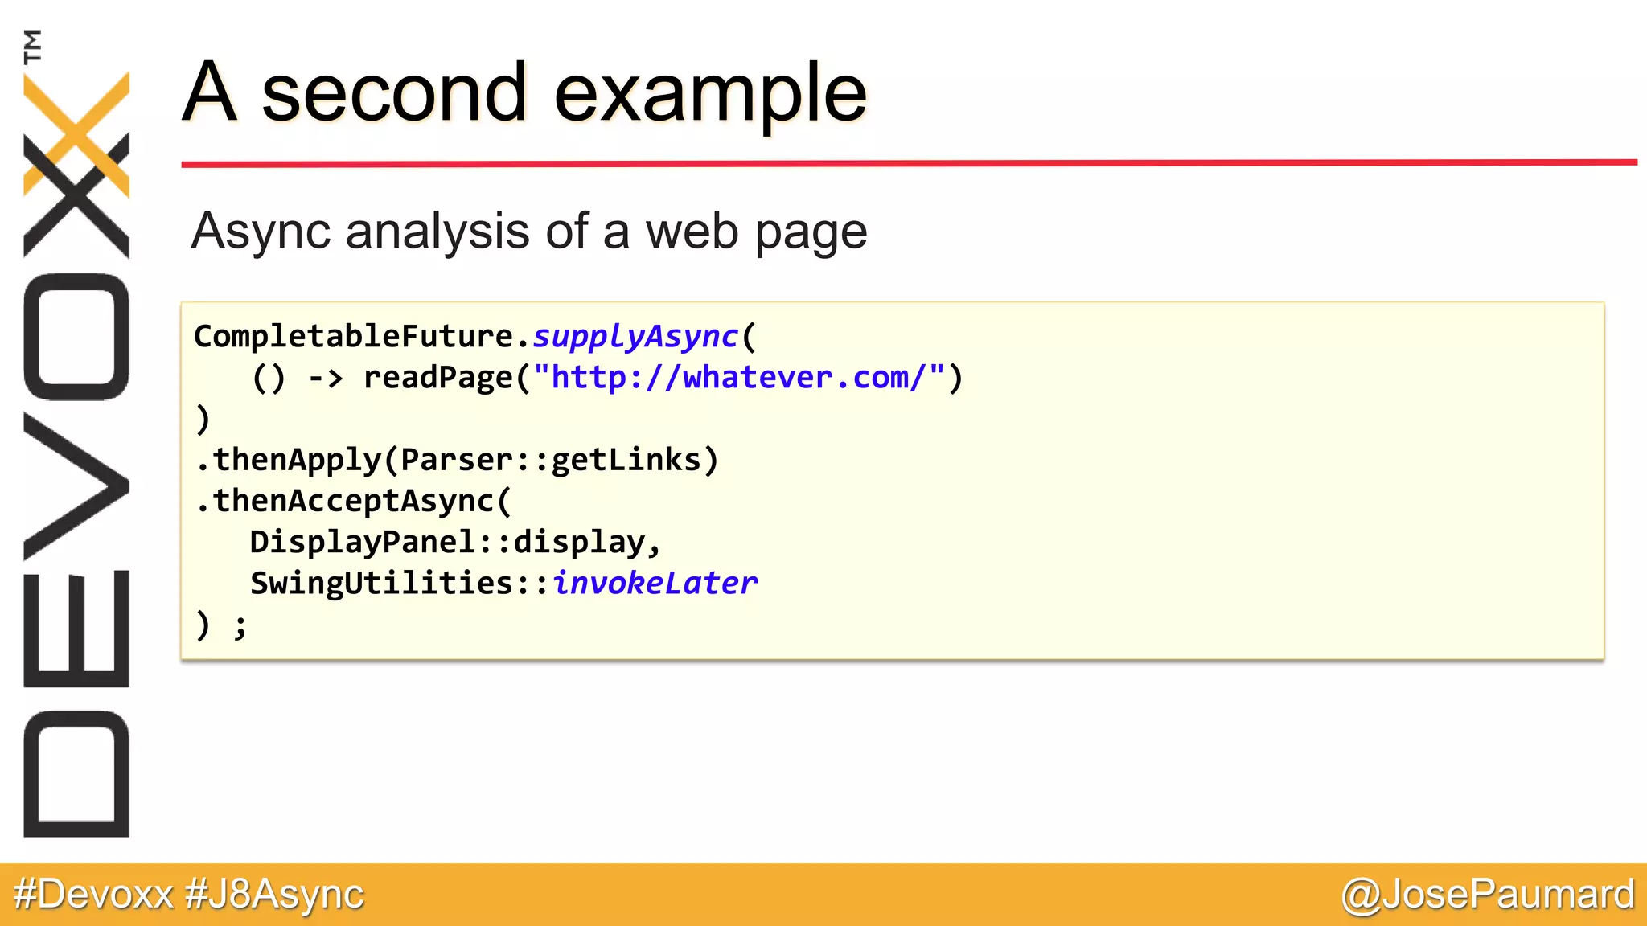Image resolution: width=1647 pixels, height=926 pixels.
Task: Click the orange X in Devoxx logo
Action: click(x=76, y=134)
